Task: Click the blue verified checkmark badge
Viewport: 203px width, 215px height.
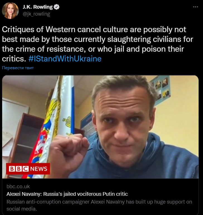Action: click(x=57, y=7)
